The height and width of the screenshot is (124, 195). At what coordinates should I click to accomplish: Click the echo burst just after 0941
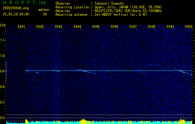[27, 71]
